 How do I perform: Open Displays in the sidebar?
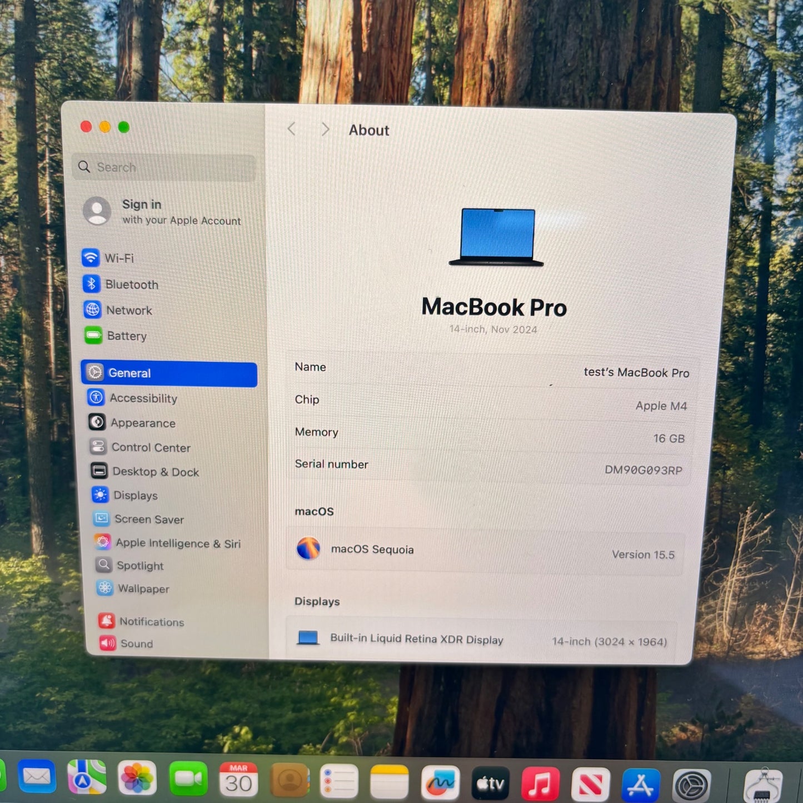tap(135, 495)
